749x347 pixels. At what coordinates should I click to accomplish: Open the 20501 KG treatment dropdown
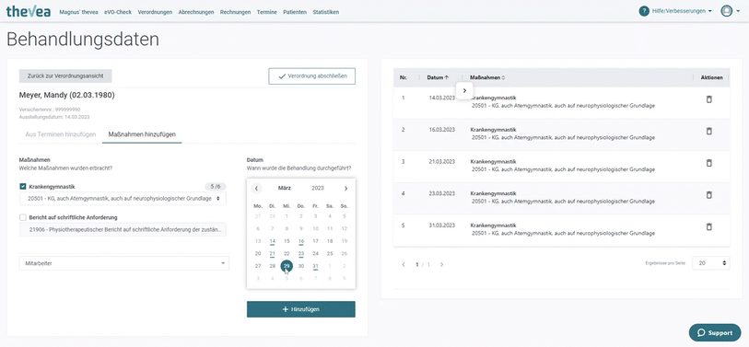pyautogui.click(x=123, y=199)
